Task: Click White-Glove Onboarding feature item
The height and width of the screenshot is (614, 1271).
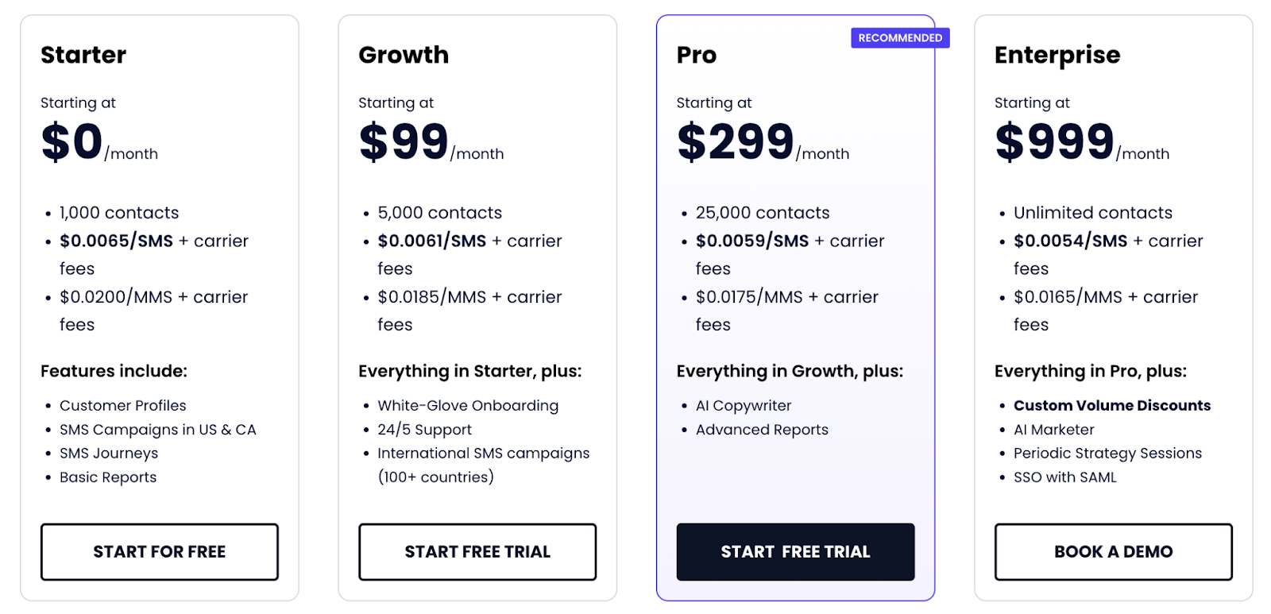Action: click(x=468, y=405)
